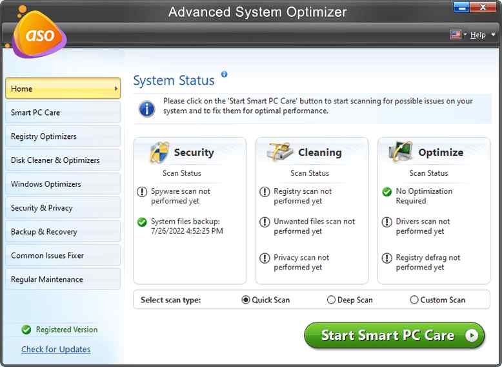Select the Home sidebar item
The height and width of the screenshot is (367, 502).
point(63,89)
